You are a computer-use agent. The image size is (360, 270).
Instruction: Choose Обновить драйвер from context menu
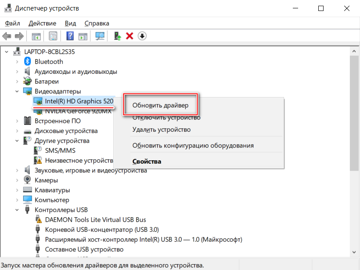tap(161, 105)
